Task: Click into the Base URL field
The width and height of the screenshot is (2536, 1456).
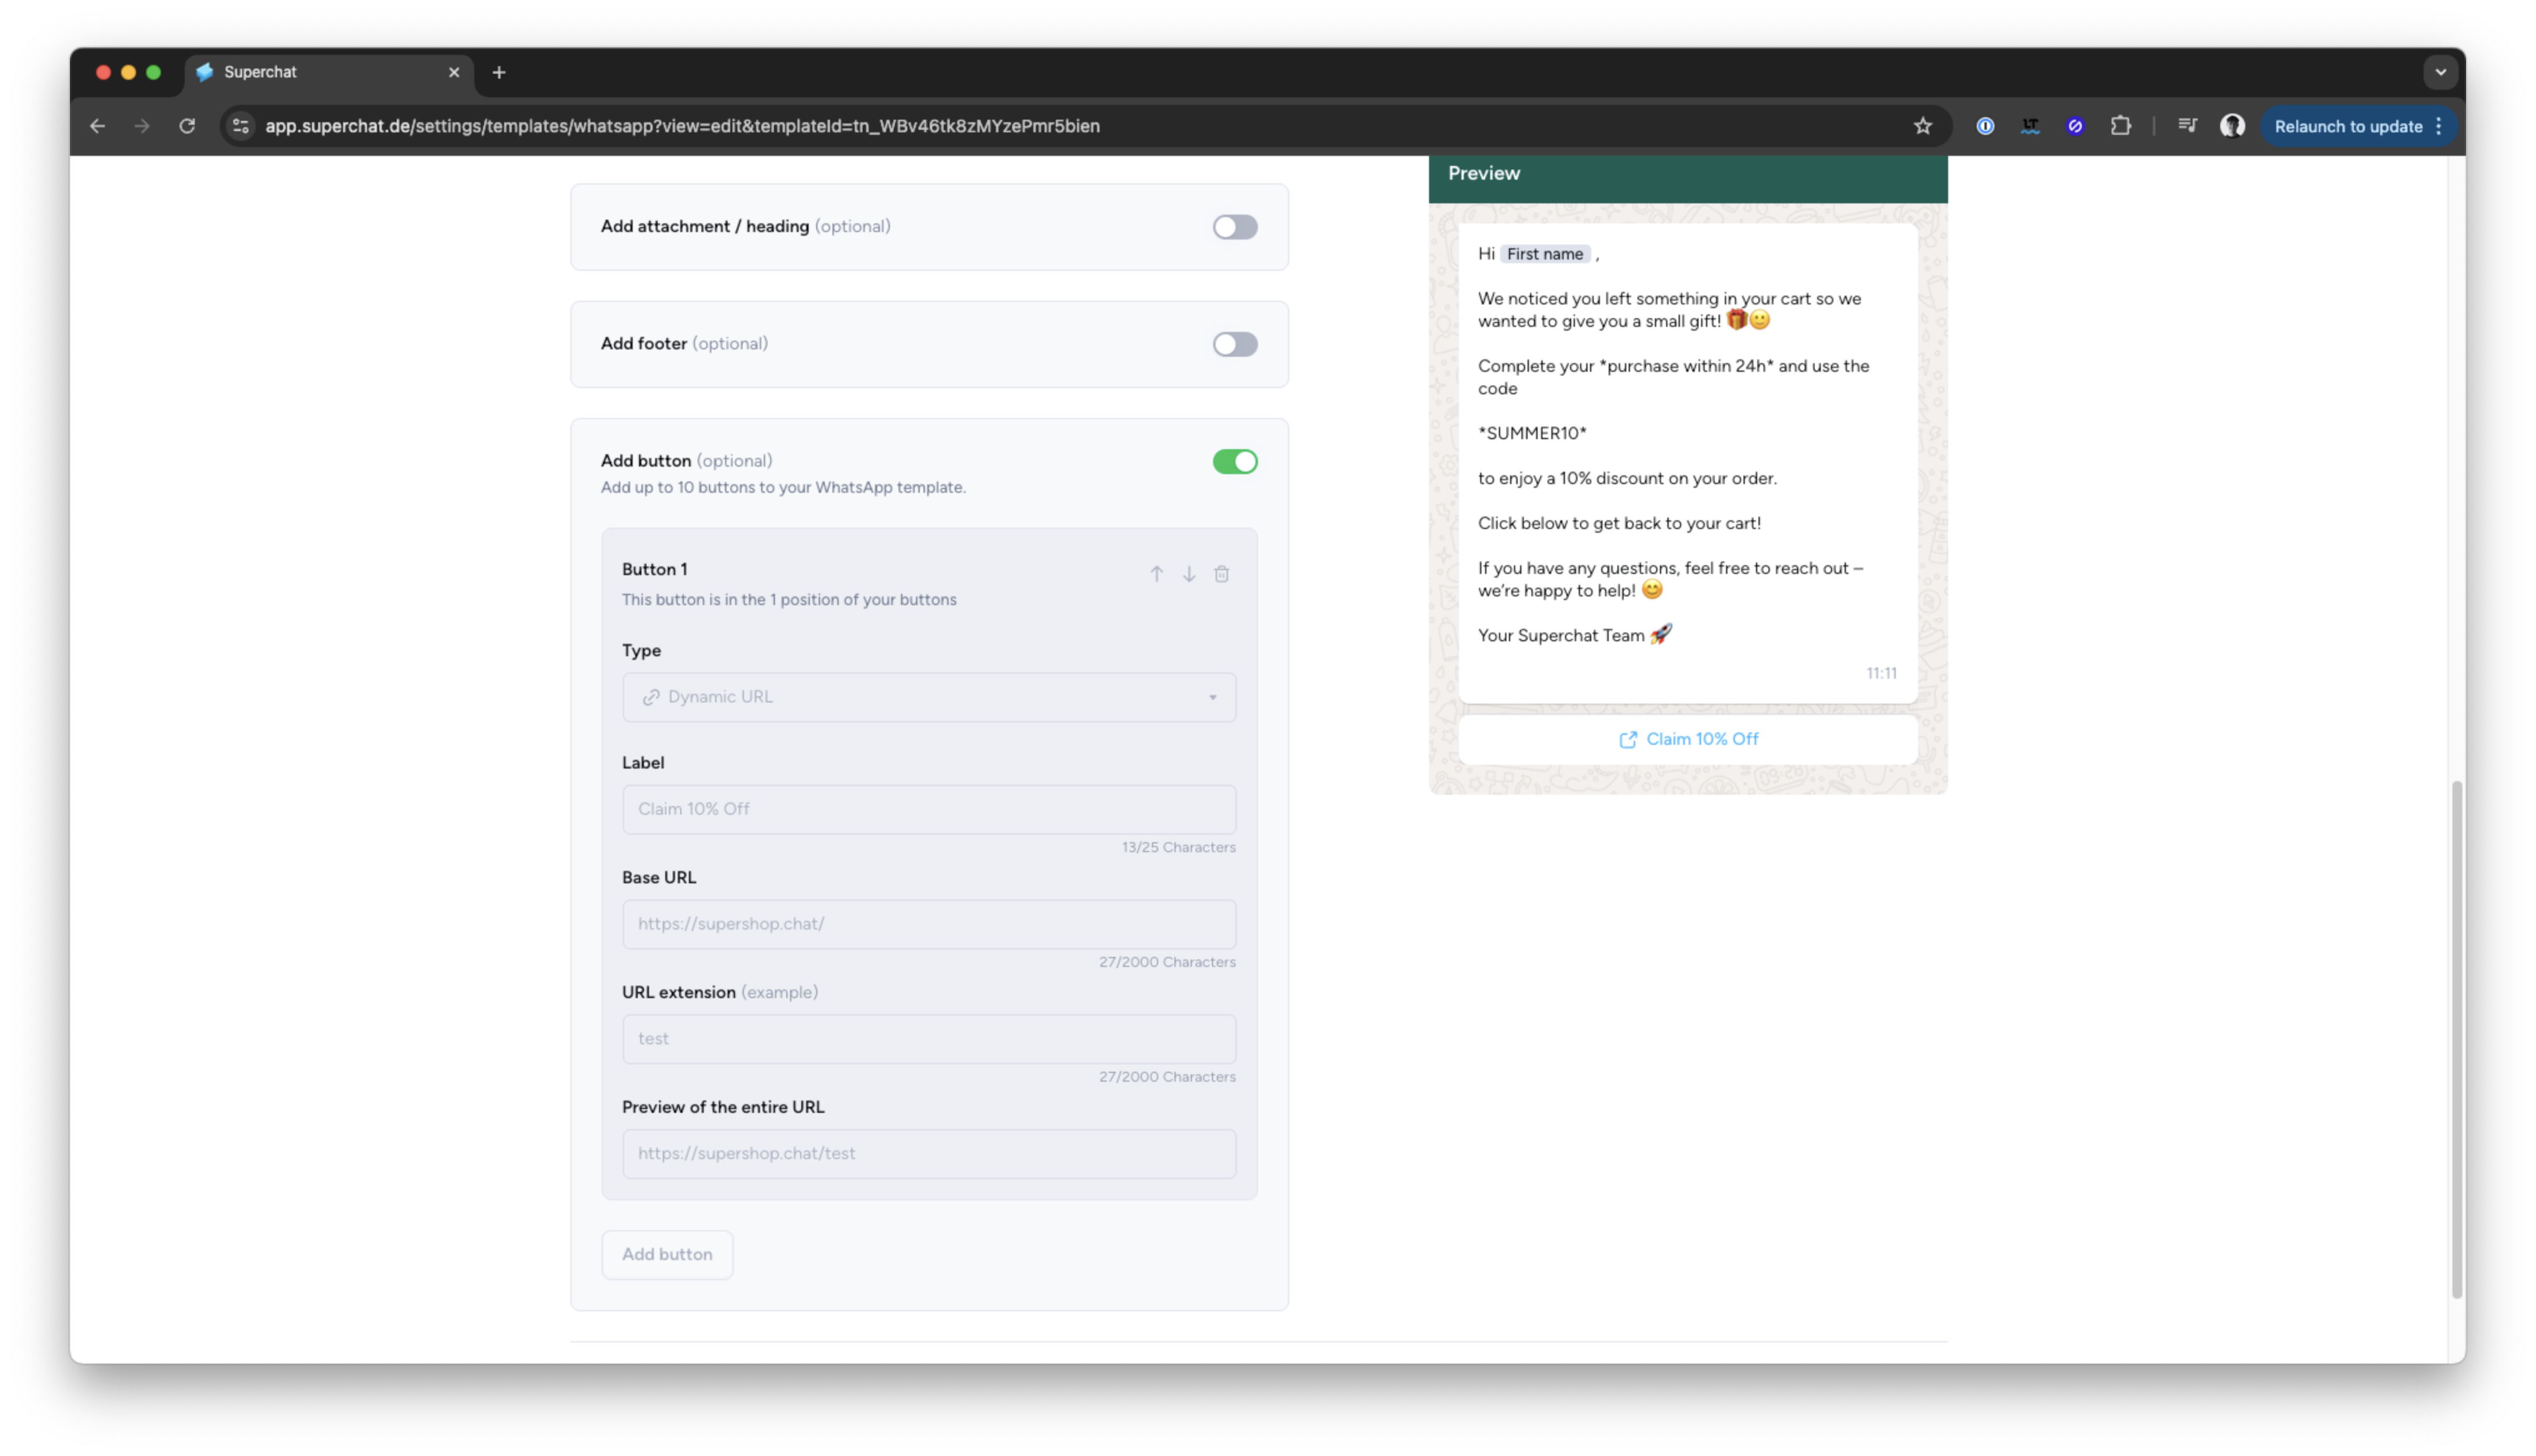Action: pyautogui.click(x=928, y=924)
